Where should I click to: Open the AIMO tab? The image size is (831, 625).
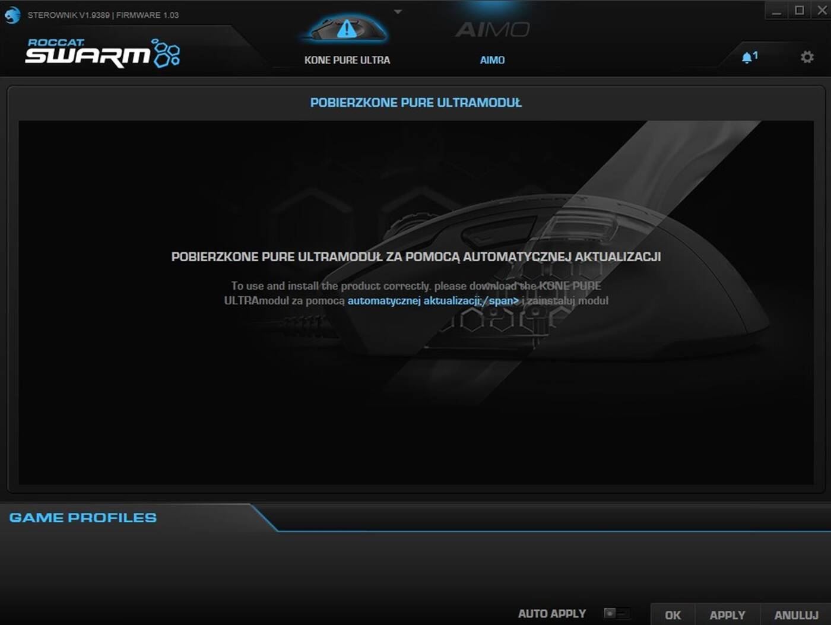pyautogui.click(x=491, y=60)
